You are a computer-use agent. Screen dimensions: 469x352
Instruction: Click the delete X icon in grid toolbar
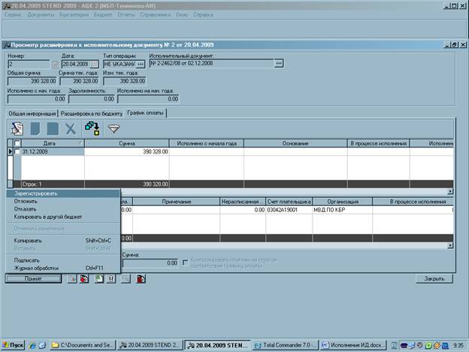(x=71, y=129)
